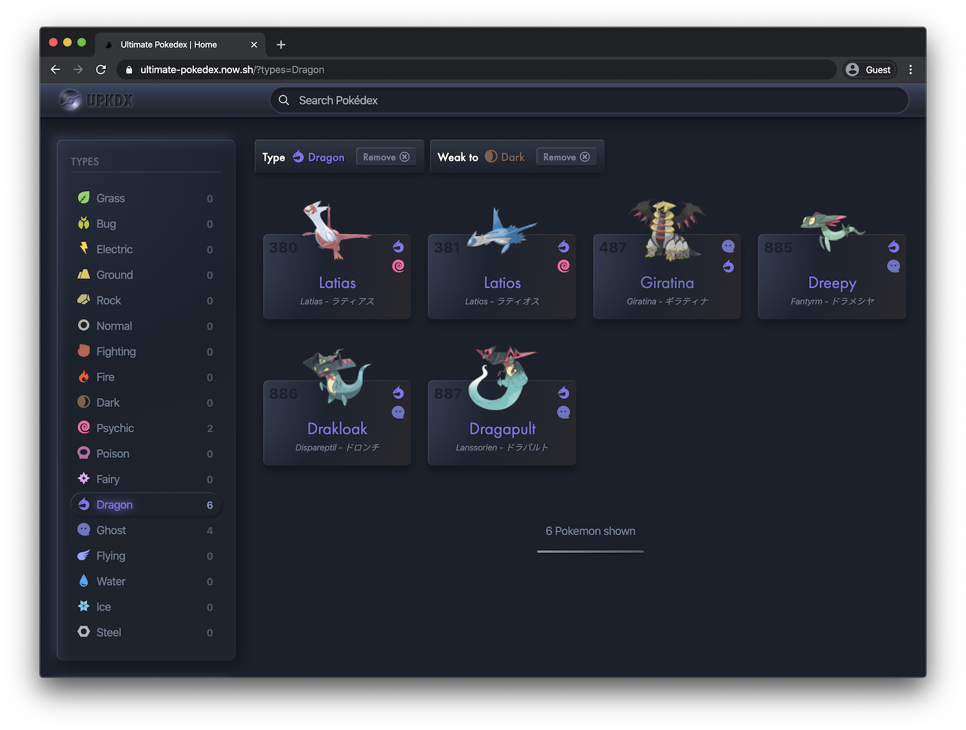The width and height of the screenshot is (966, 730).
Task: Click the browser address bar URL
Action: click(x=232, y=70)
